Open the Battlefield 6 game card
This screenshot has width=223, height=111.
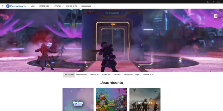pos(145,99)
